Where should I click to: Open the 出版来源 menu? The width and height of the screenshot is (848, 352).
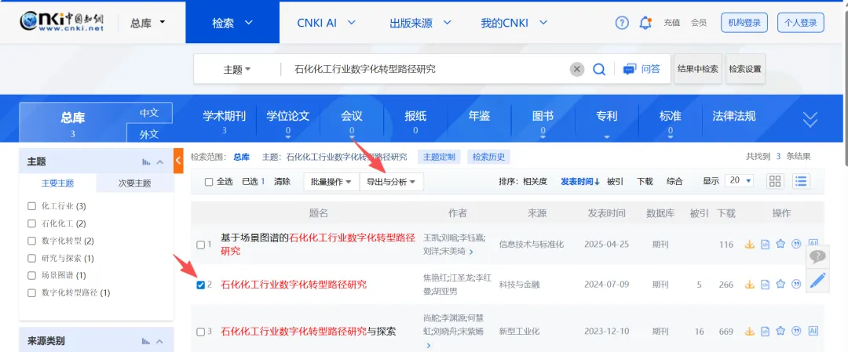click(x=420, y=23)
